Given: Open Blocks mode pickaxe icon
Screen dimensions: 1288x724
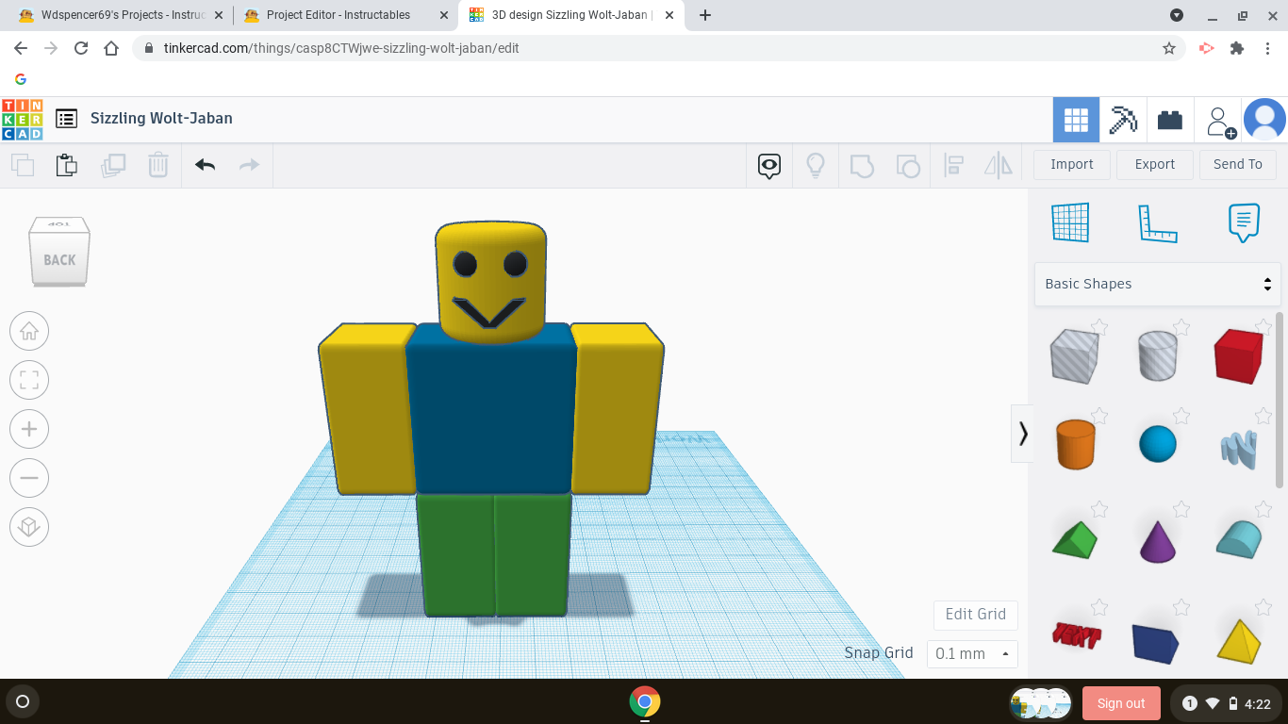Looking at the screenshot, I should click(1123, 120).
